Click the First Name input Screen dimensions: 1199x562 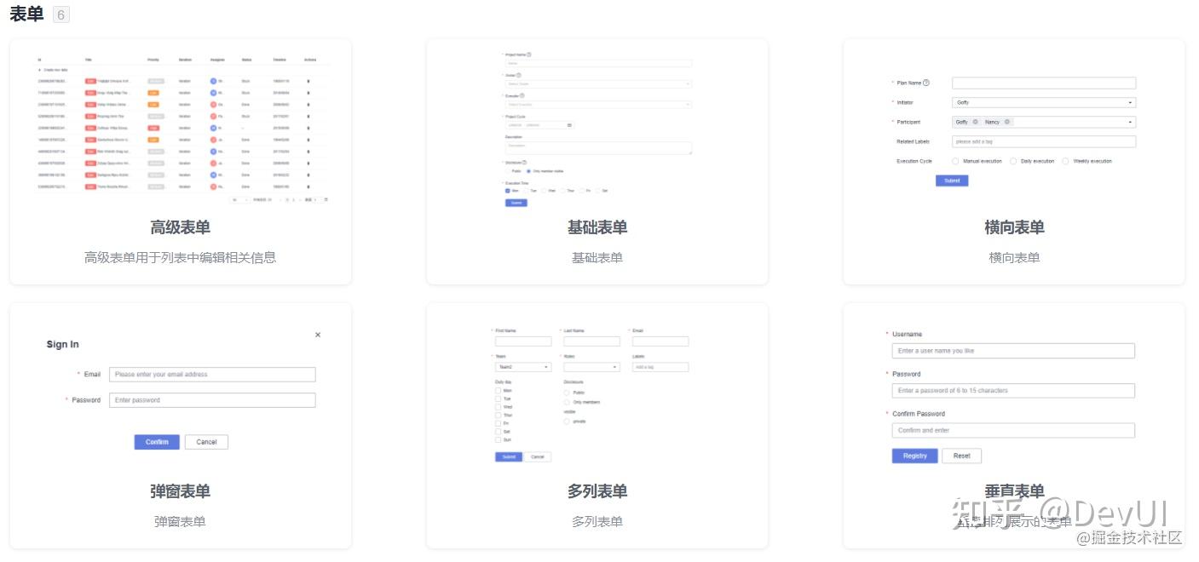click(x=523, y=341)
